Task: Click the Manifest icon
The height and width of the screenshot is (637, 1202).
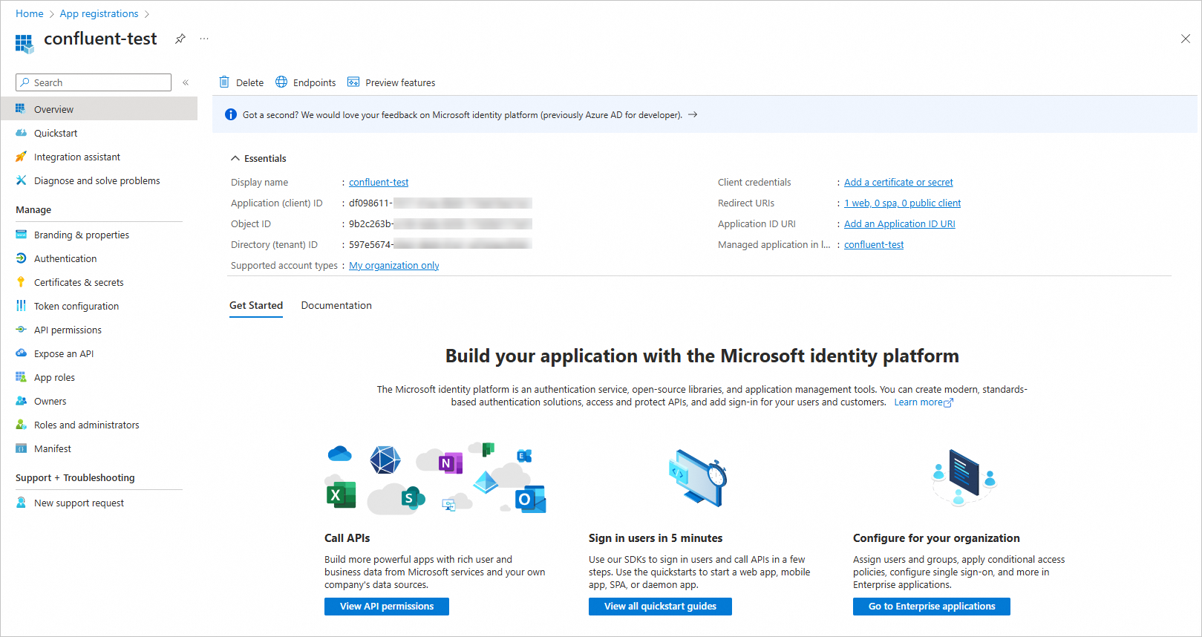Action: tap(21, 448)
